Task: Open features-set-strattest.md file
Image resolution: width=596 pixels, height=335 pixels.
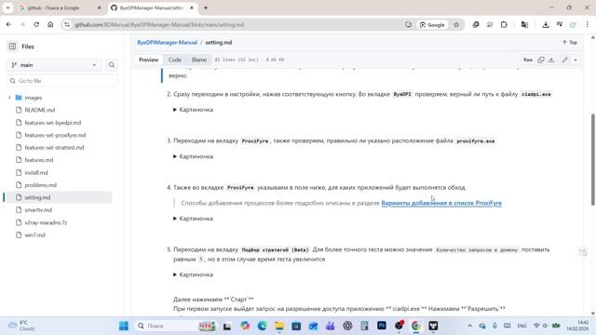Action: [x=54, y=147]
